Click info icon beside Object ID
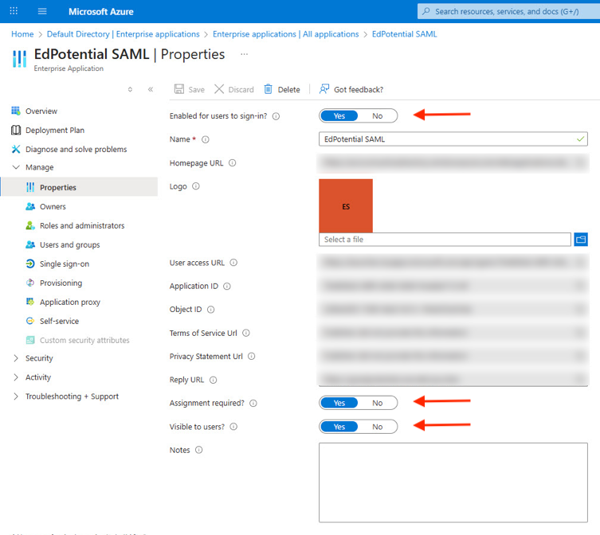 pos(211,310)
